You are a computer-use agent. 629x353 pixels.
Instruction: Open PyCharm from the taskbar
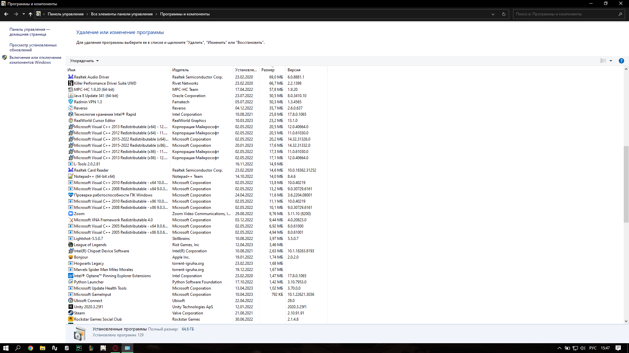(79, 348)
